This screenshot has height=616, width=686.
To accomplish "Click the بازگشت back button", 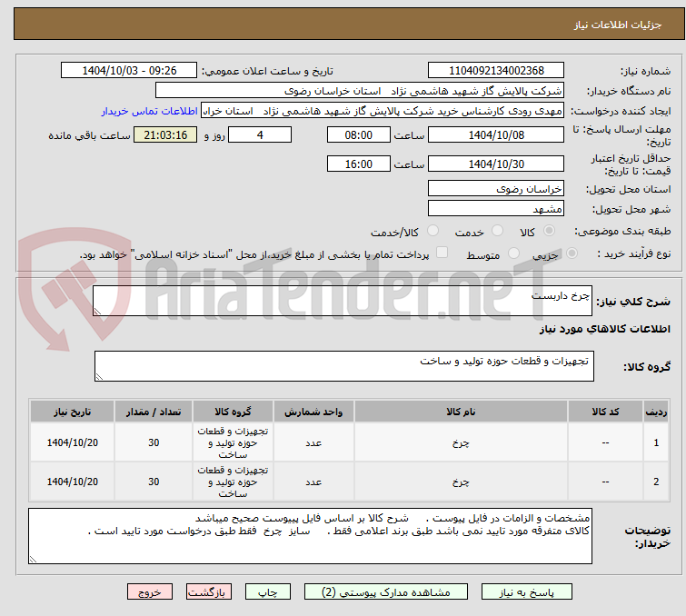I will [209, 592].
